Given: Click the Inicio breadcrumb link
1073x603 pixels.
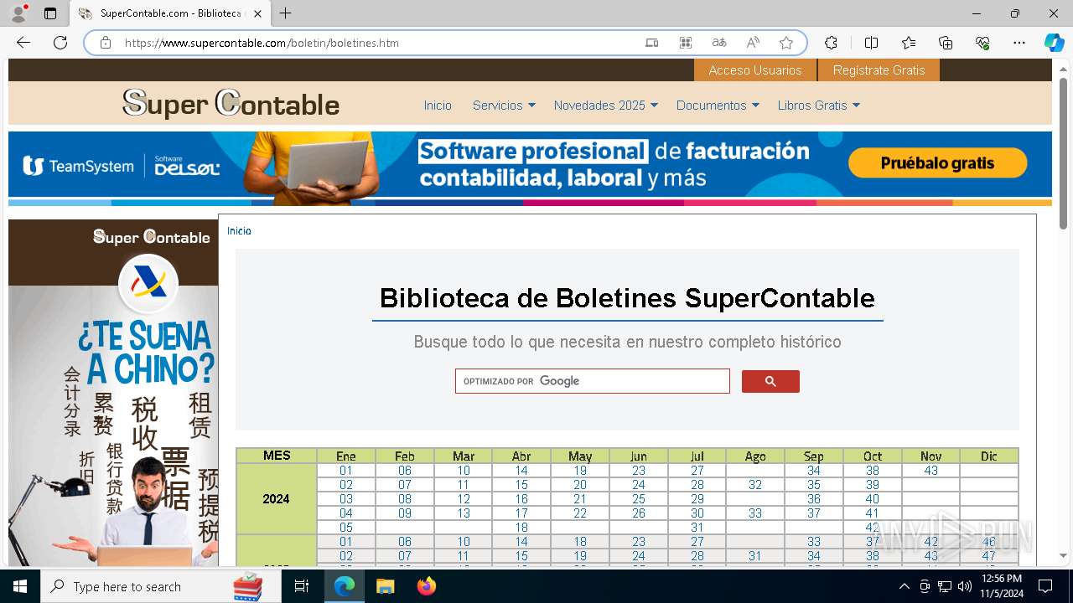Looking at the screenshot, I should click(239, 231).
